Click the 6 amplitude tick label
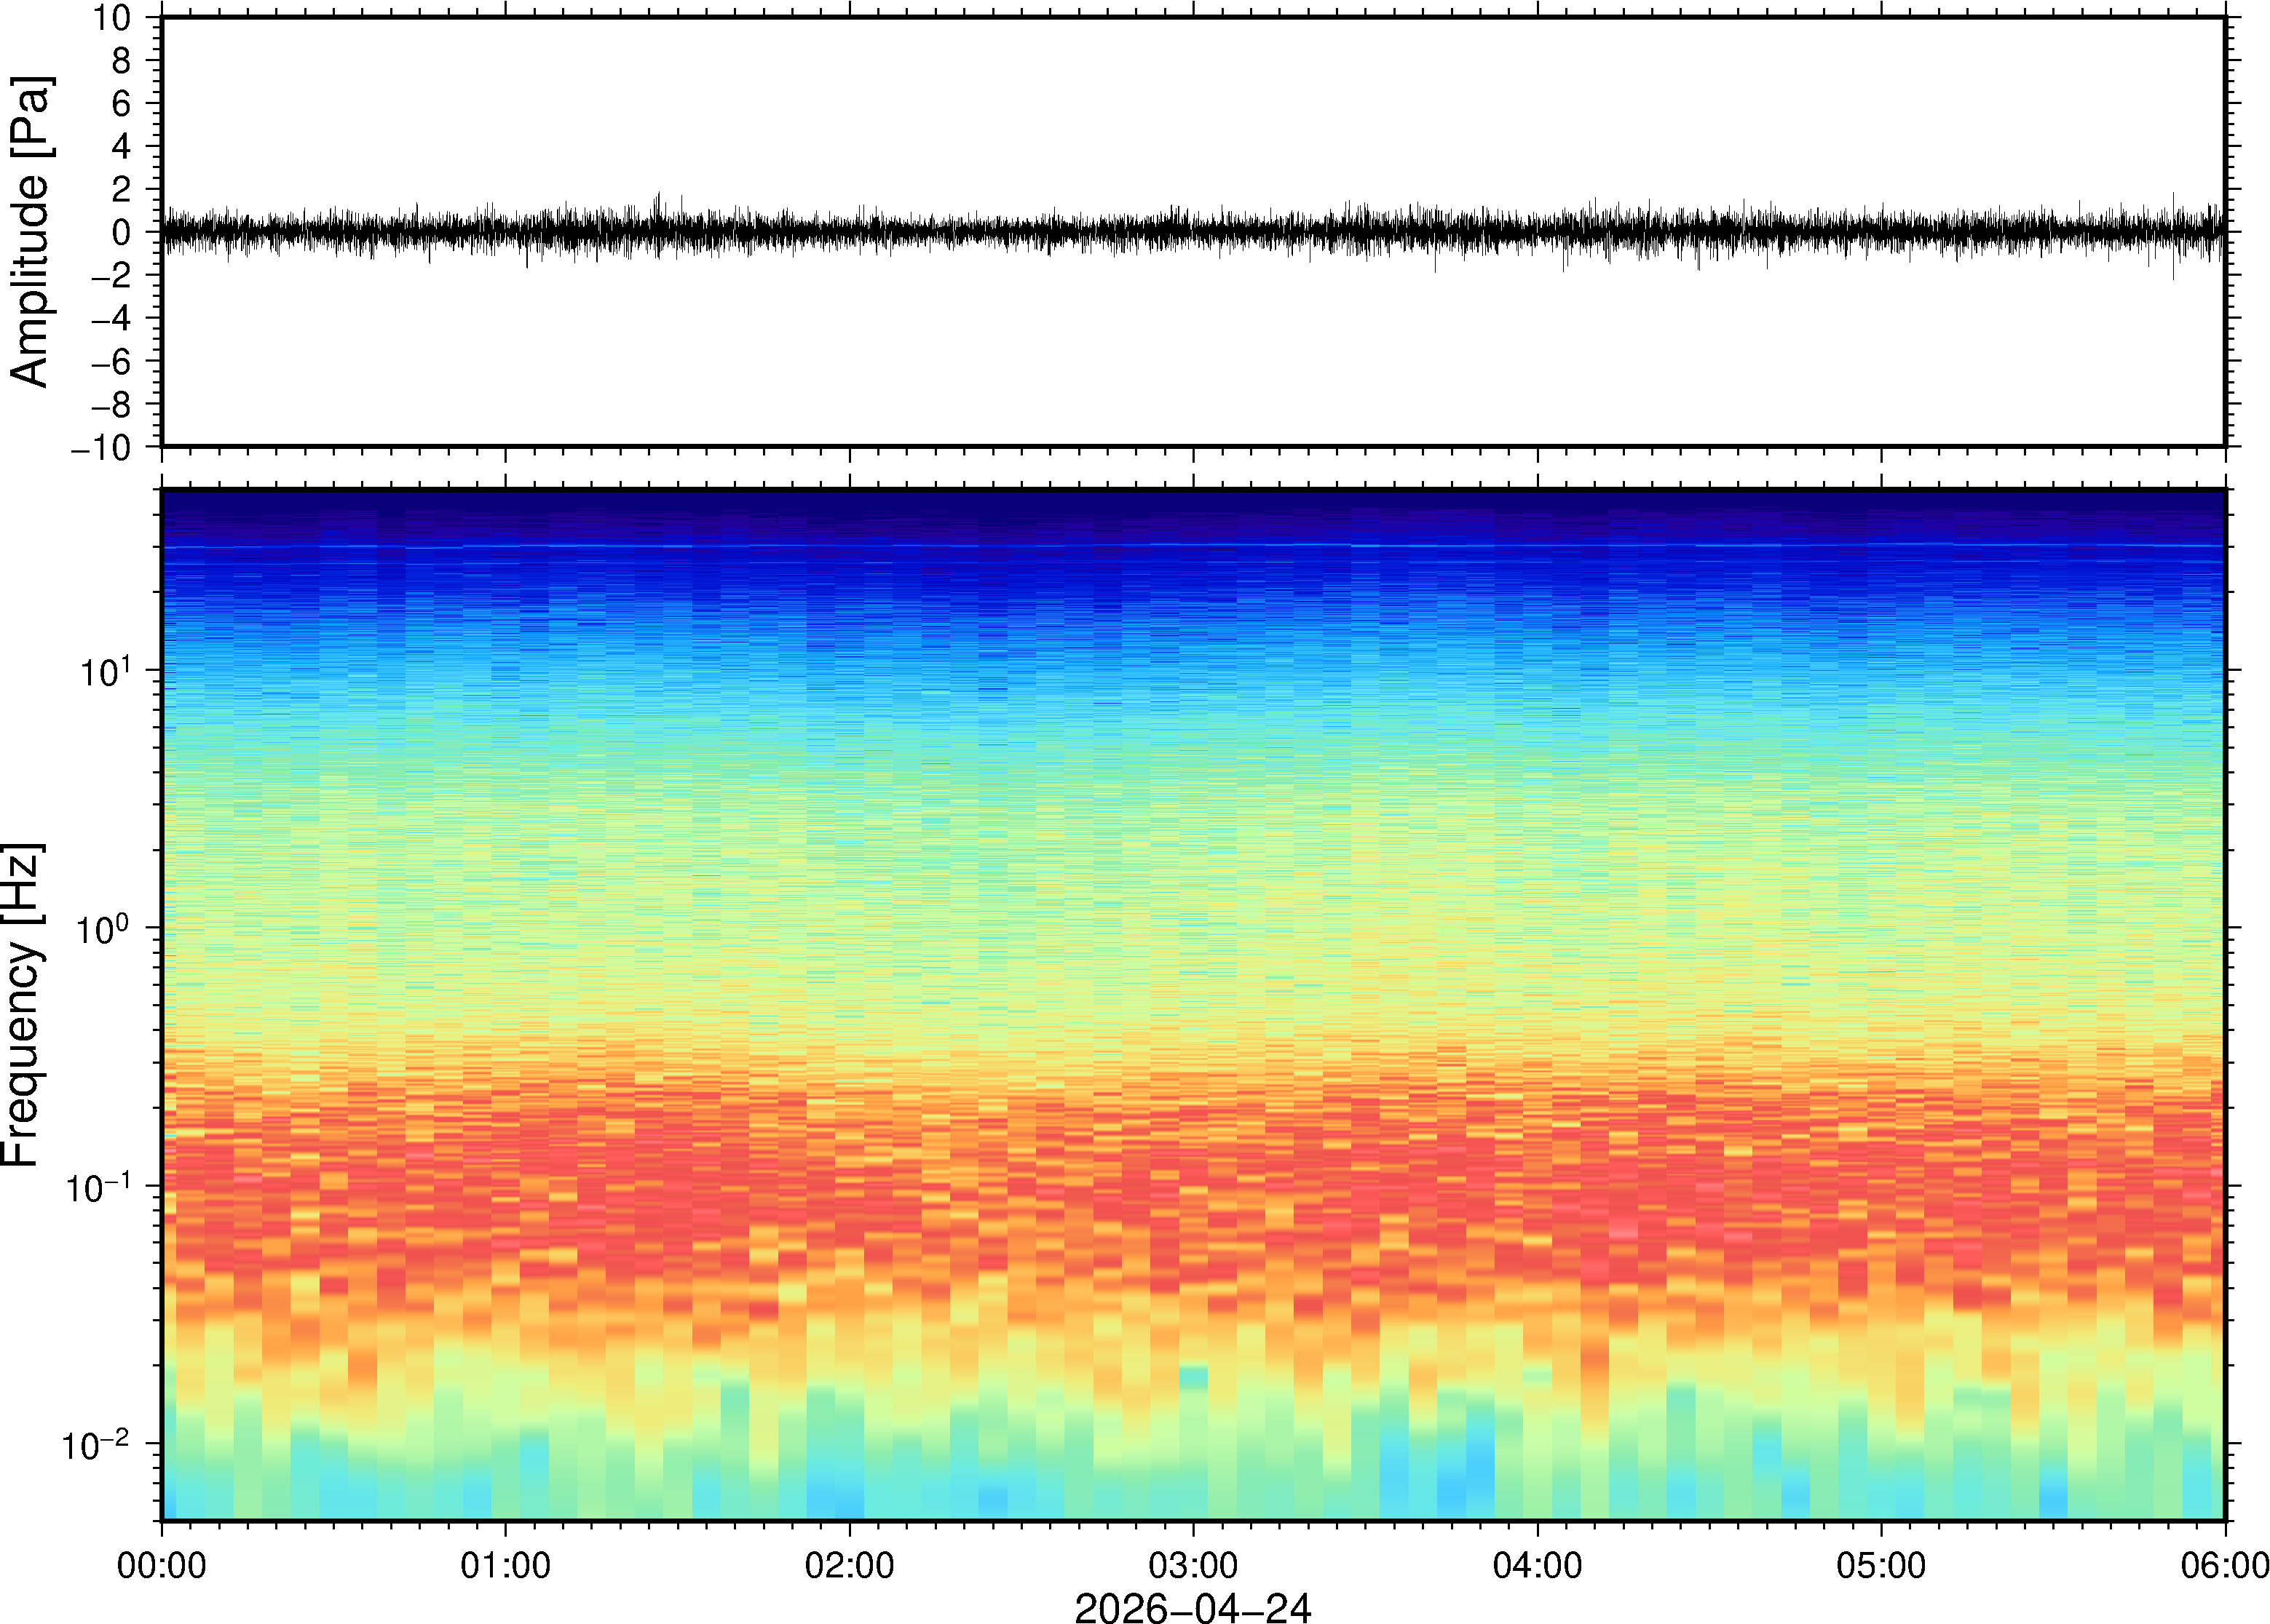2270x1624 pixels. [x=122, y=103]
